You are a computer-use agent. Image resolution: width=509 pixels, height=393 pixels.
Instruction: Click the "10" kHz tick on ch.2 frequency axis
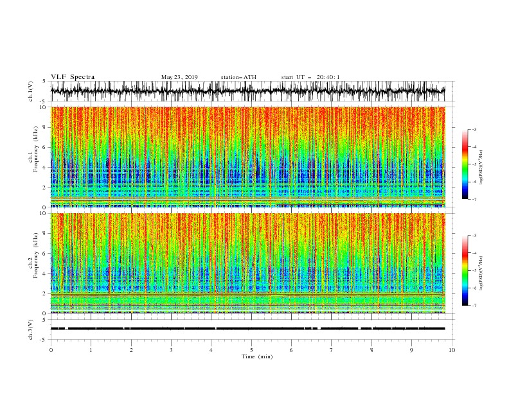pos(44,213)
